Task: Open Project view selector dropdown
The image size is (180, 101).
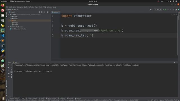Action: point(13,12)
